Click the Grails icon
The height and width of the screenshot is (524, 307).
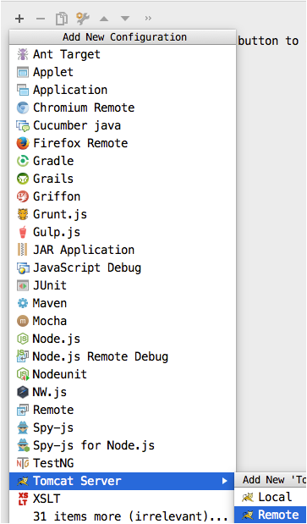23,179
